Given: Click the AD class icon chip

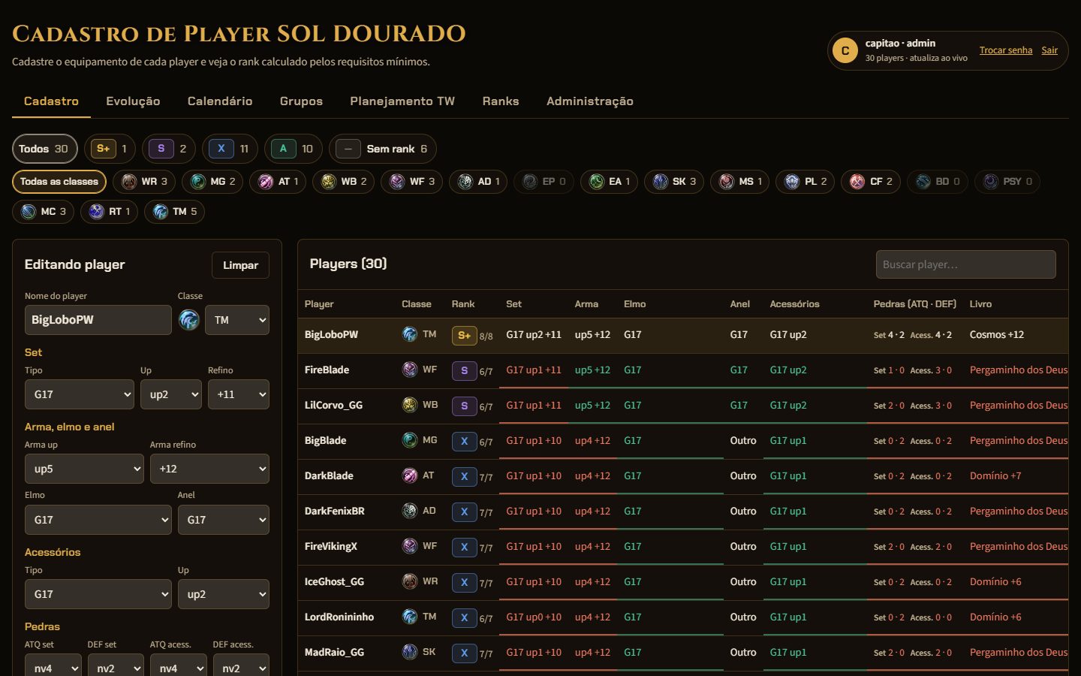Looking at the screenshot, I should point(478,182).
